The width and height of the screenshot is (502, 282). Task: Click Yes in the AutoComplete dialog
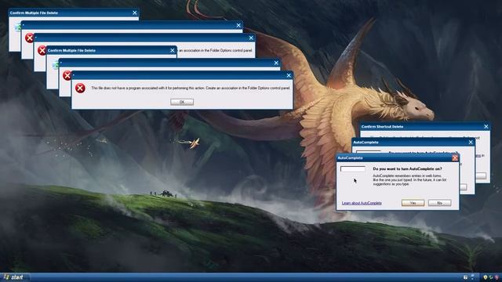pyautogui.click(x=413, y=203)
